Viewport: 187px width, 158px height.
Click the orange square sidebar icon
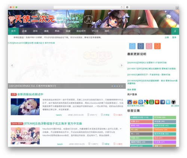click(157, 46)
